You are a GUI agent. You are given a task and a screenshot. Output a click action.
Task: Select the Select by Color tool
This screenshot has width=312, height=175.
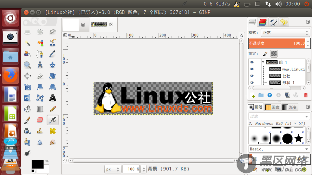[40, 43]
